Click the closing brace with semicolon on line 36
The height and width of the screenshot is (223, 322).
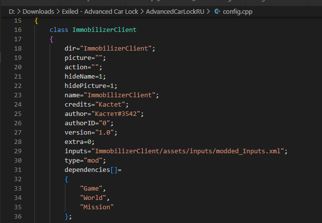coord(68,217)
